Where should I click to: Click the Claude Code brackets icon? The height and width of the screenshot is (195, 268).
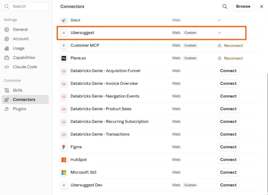point(7,67)
